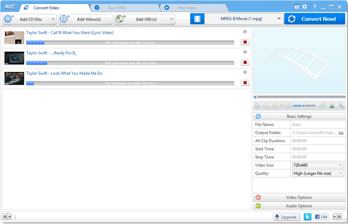Open the scissors clip tool
This screenshot has width=348, height=224.
(332, 106)
